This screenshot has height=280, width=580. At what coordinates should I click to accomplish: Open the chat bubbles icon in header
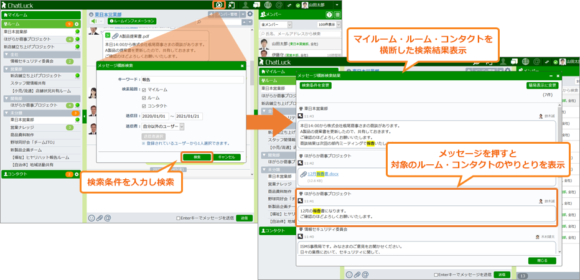point(256,5)
